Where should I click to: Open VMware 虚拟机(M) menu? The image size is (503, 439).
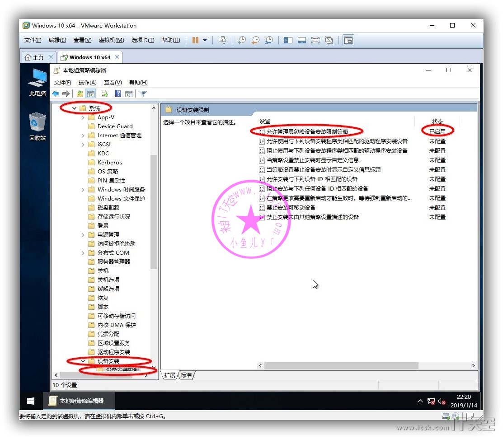coord(111,40)
